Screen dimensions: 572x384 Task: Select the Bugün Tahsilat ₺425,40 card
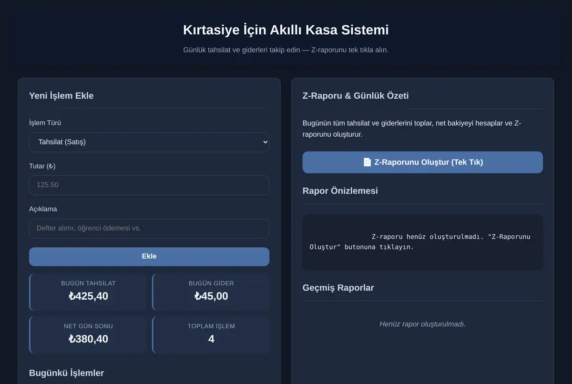(88, 292)
